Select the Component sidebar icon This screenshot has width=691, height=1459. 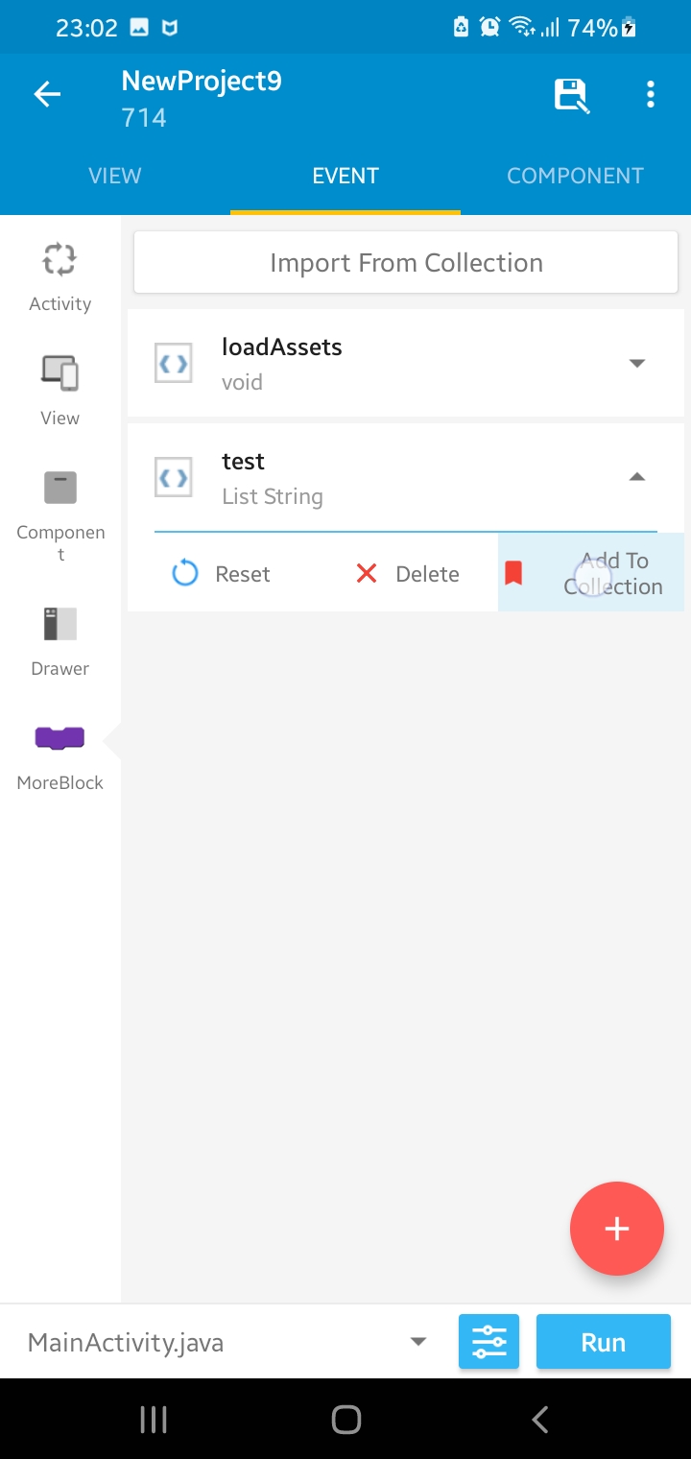tap(60, 488)
